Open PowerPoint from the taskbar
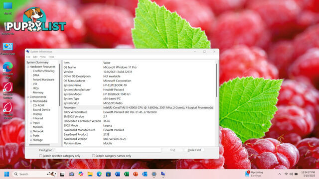 click(x=136, y=174)
